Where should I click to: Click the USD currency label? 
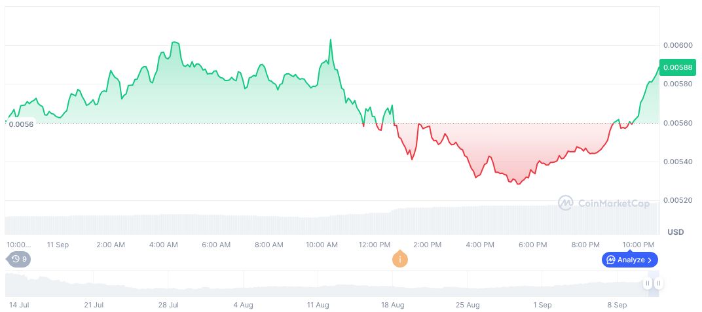point(675,232)
